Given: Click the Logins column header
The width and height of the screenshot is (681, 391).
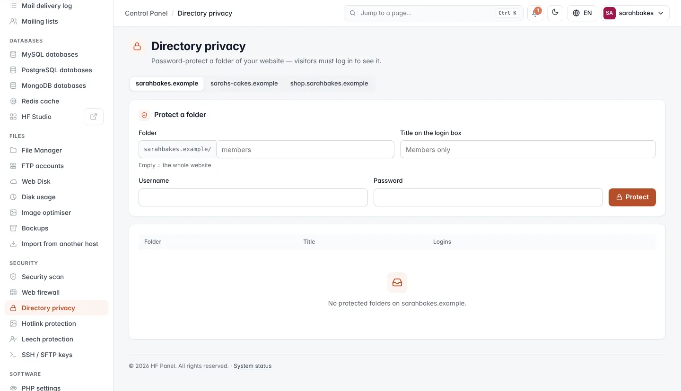Looking at the screenshot, I should tap(442, 242).
